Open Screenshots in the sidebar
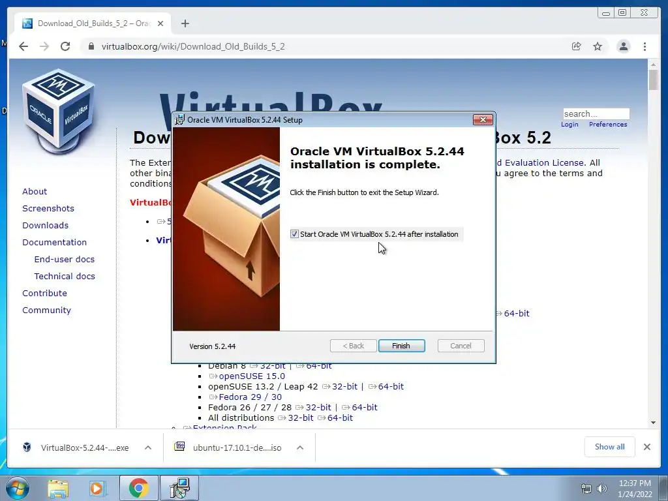Viewport: 668px width, 501px height. coord(48,208)
